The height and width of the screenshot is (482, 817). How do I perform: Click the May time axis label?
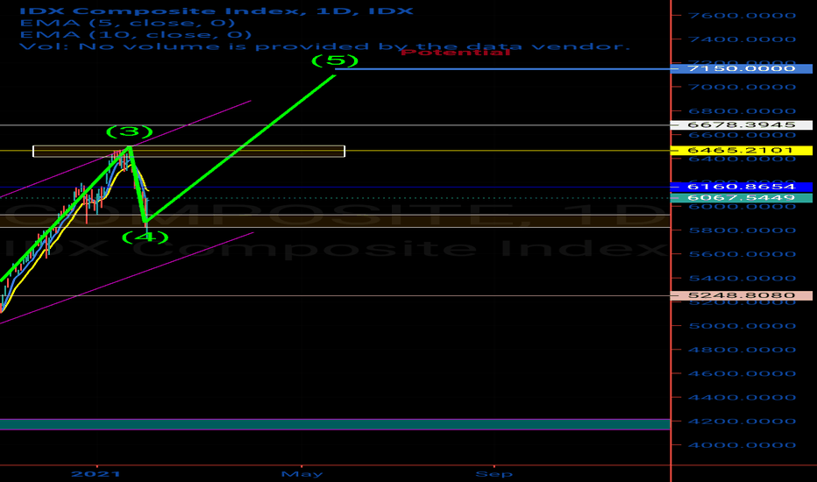[x=302, y=474]
